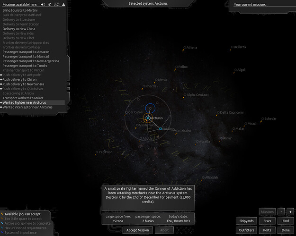Image resolution: width=296 pixels, height=236 pixels.
Task: Select Delivery to Bluestone mission
Action: (x=18, y=19)
